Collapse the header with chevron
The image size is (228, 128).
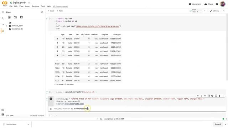pyautogui.click(x=224, y=11)
